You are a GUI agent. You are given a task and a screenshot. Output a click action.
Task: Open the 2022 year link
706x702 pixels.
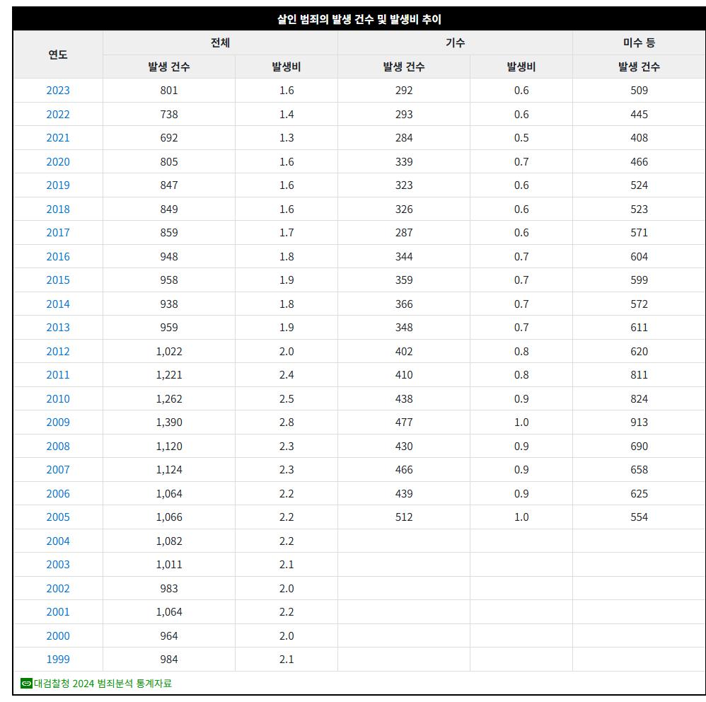click(x=58, y=115)
